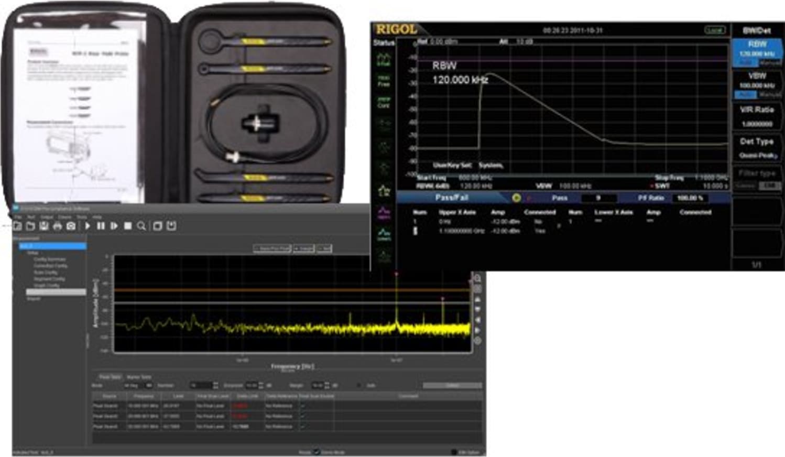Click the pan left arrow beside graph

tap(477, 320)
